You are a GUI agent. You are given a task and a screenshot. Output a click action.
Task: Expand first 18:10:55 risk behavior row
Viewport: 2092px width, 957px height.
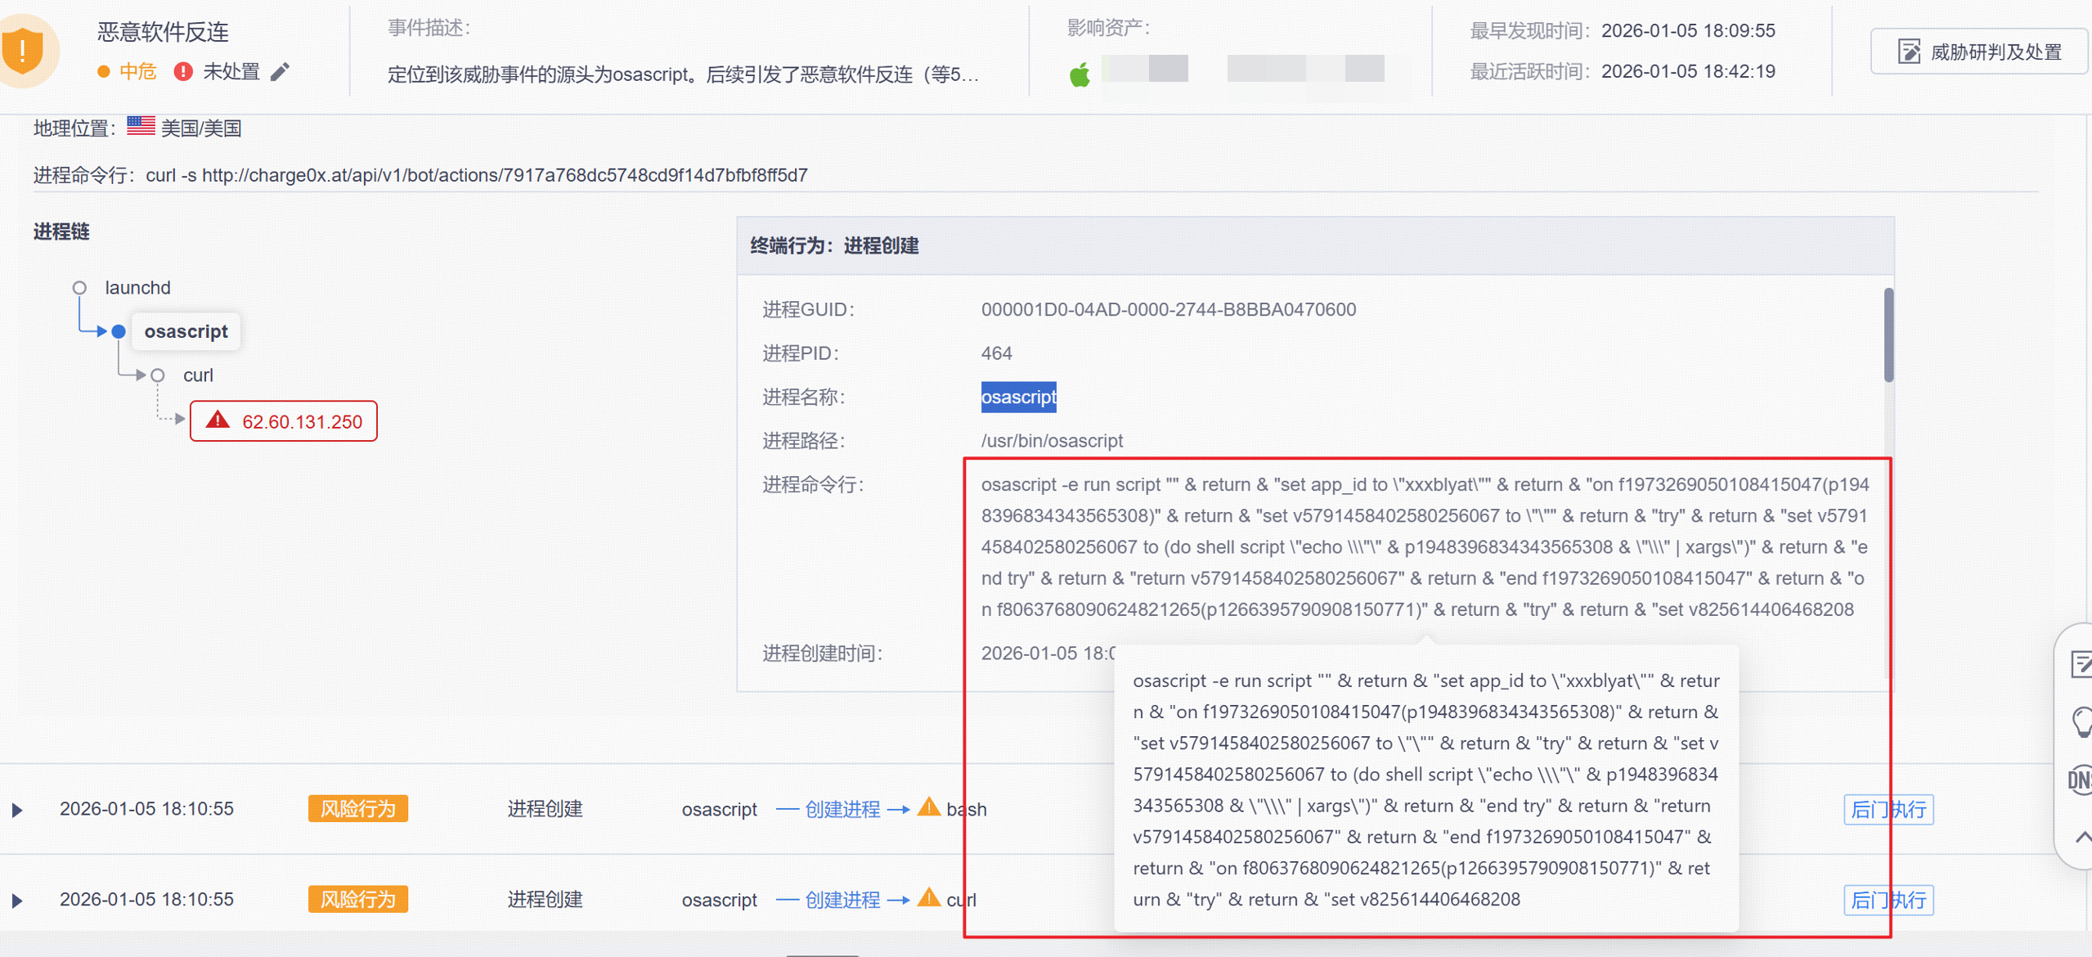(17, 810)
